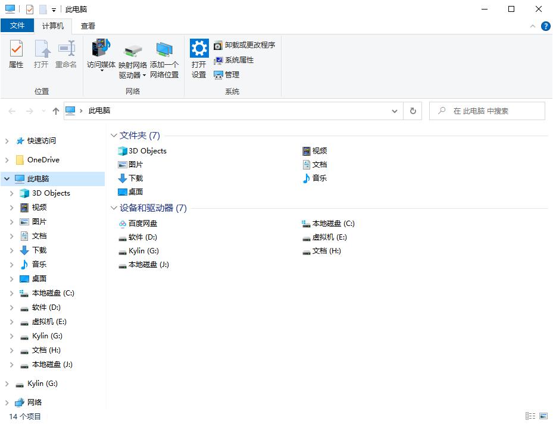Switch to the 查看 ribbon tab
The height and width of the screenshot is (424, 553).
[x=88, y=26]
